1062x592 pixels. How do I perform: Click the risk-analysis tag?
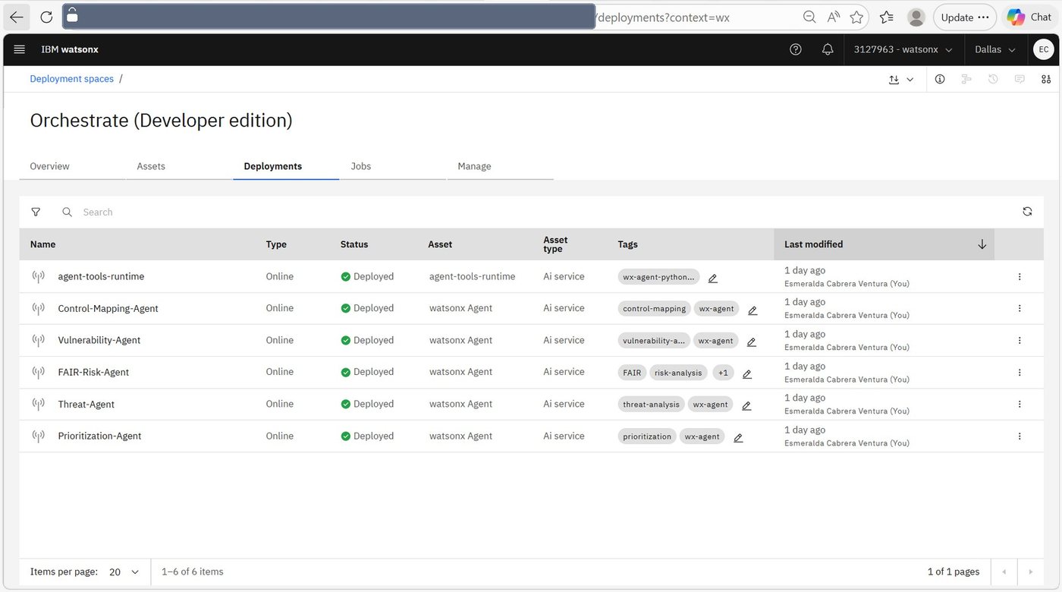(x=678, y=373)
